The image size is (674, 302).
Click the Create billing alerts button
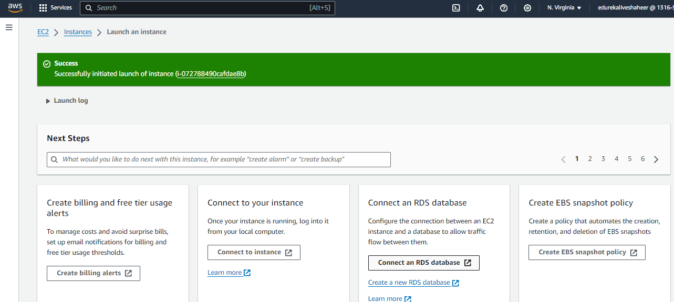click(93, 273)
